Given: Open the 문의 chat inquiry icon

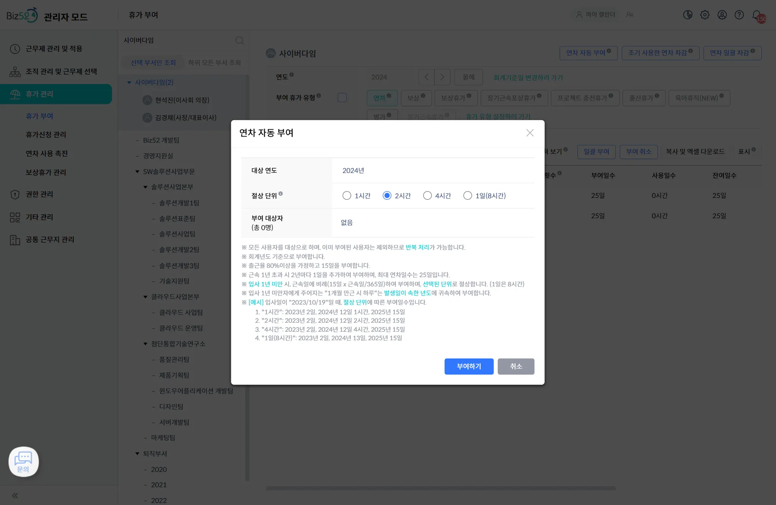Looking at the screenshot, I should [23, 461].
